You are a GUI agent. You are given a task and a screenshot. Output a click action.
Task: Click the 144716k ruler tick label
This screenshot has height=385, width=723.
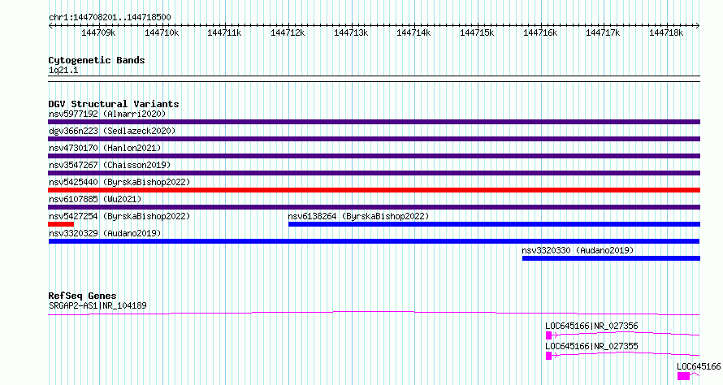pos(540,33)
